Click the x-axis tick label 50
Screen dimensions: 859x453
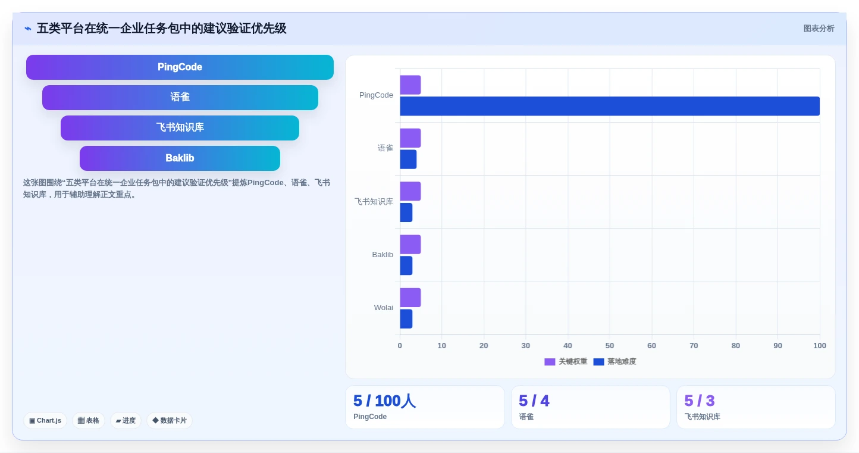click(610, 346)
